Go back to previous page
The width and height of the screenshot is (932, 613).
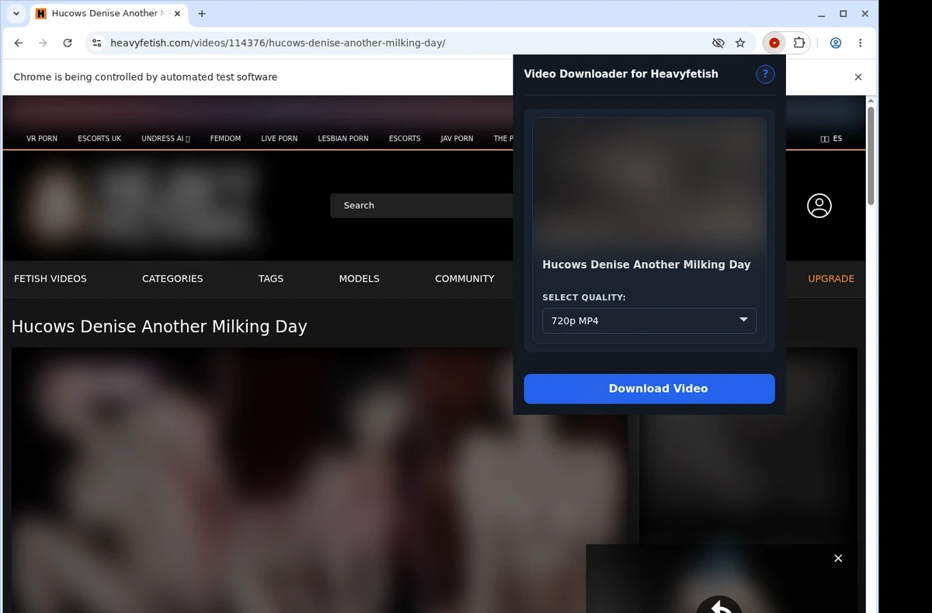pyautogui.click(x=19, y=43)
